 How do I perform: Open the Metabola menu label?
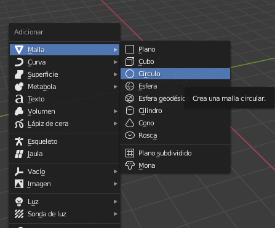pos(42,87)
